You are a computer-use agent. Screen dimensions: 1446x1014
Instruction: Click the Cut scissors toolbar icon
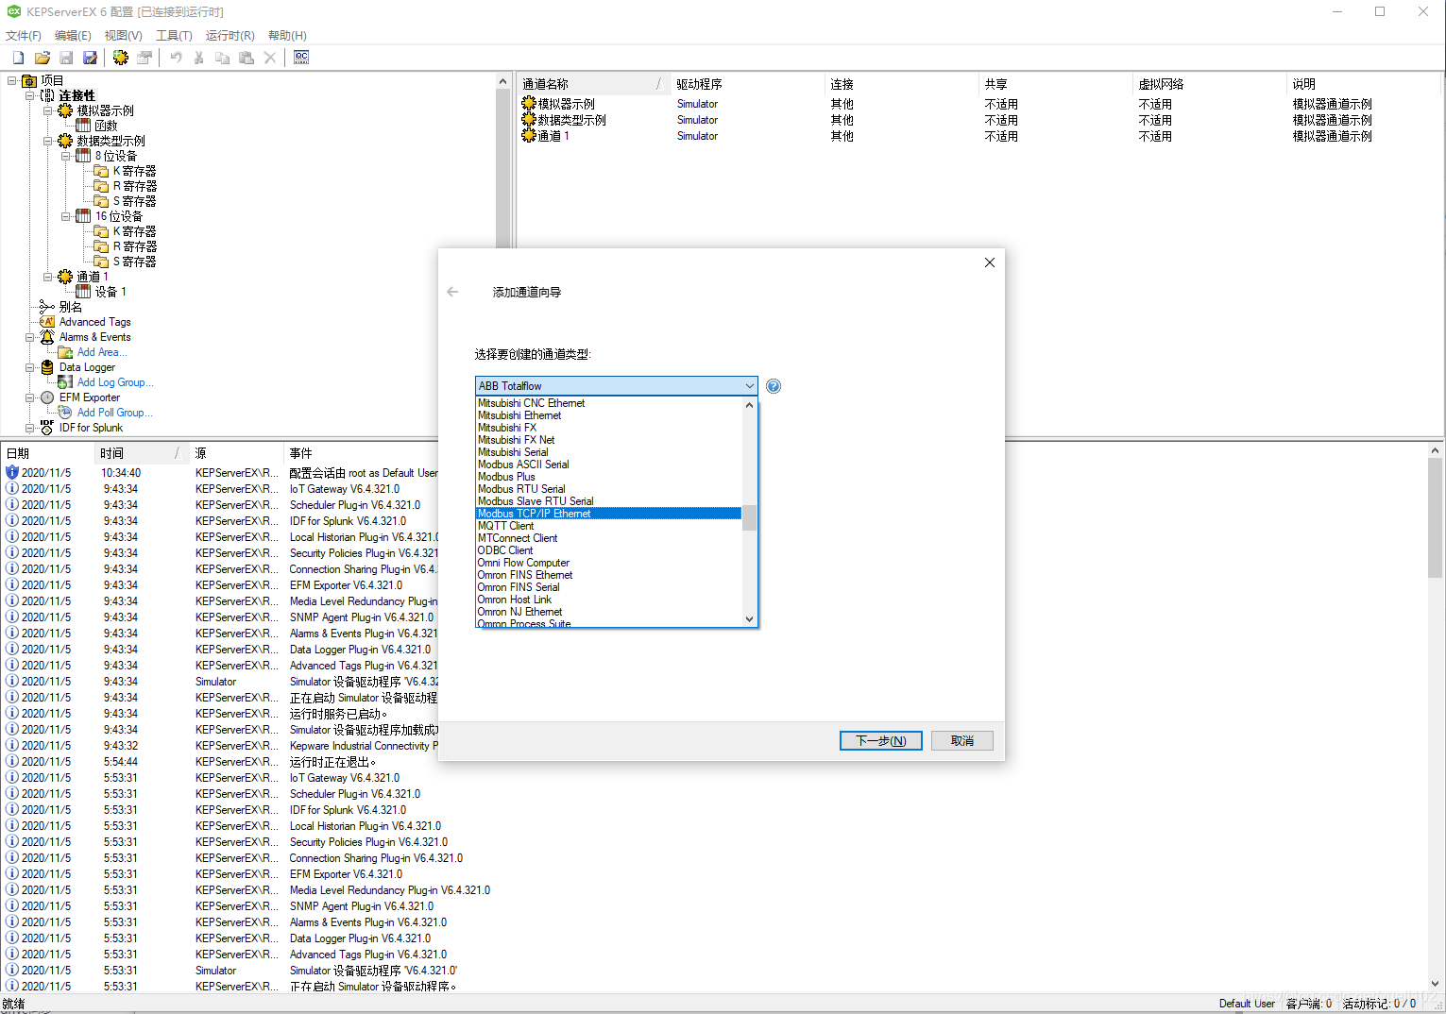[199, 58]
